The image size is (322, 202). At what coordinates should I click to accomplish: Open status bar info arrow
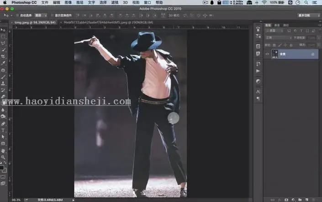click(x=74, y=200)
